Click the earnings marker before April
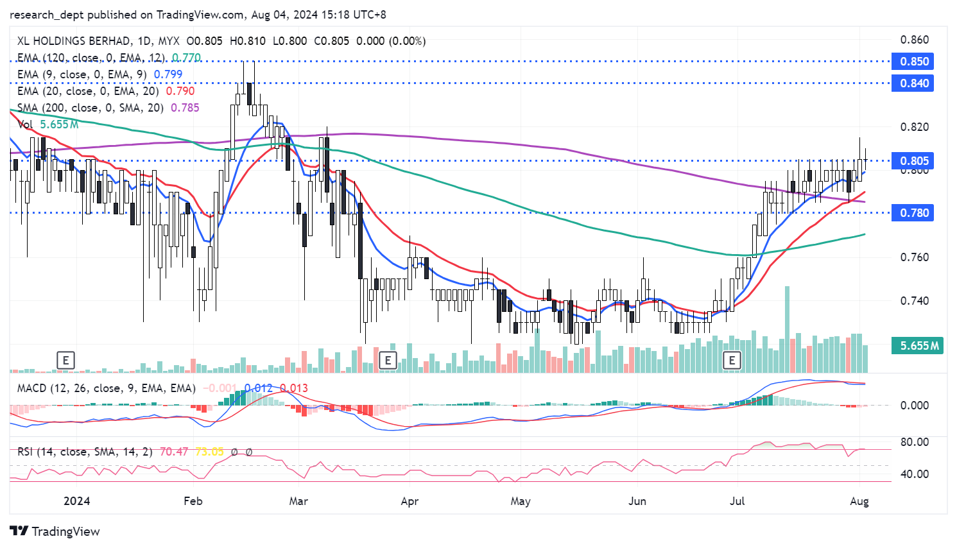Image resolution: width=957 pixels, height=548 pixels. tap(388, 360)
